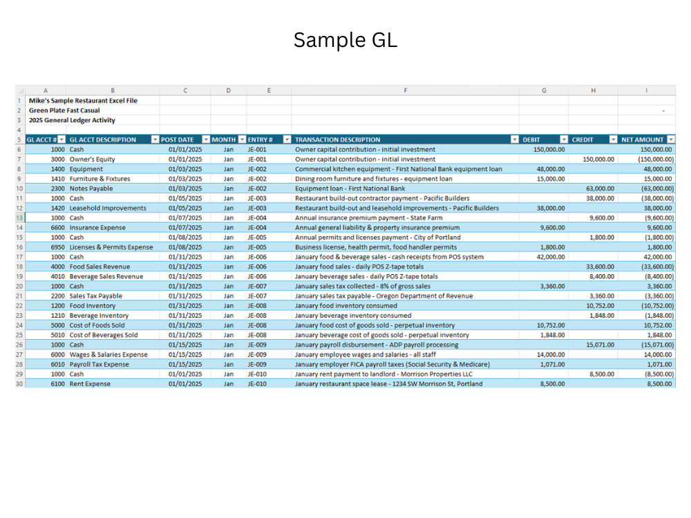Viewport: 691px width, 518px height.
Task: Click 'Payroll Tax Expense' cell
Action: (x=113, y=364)
